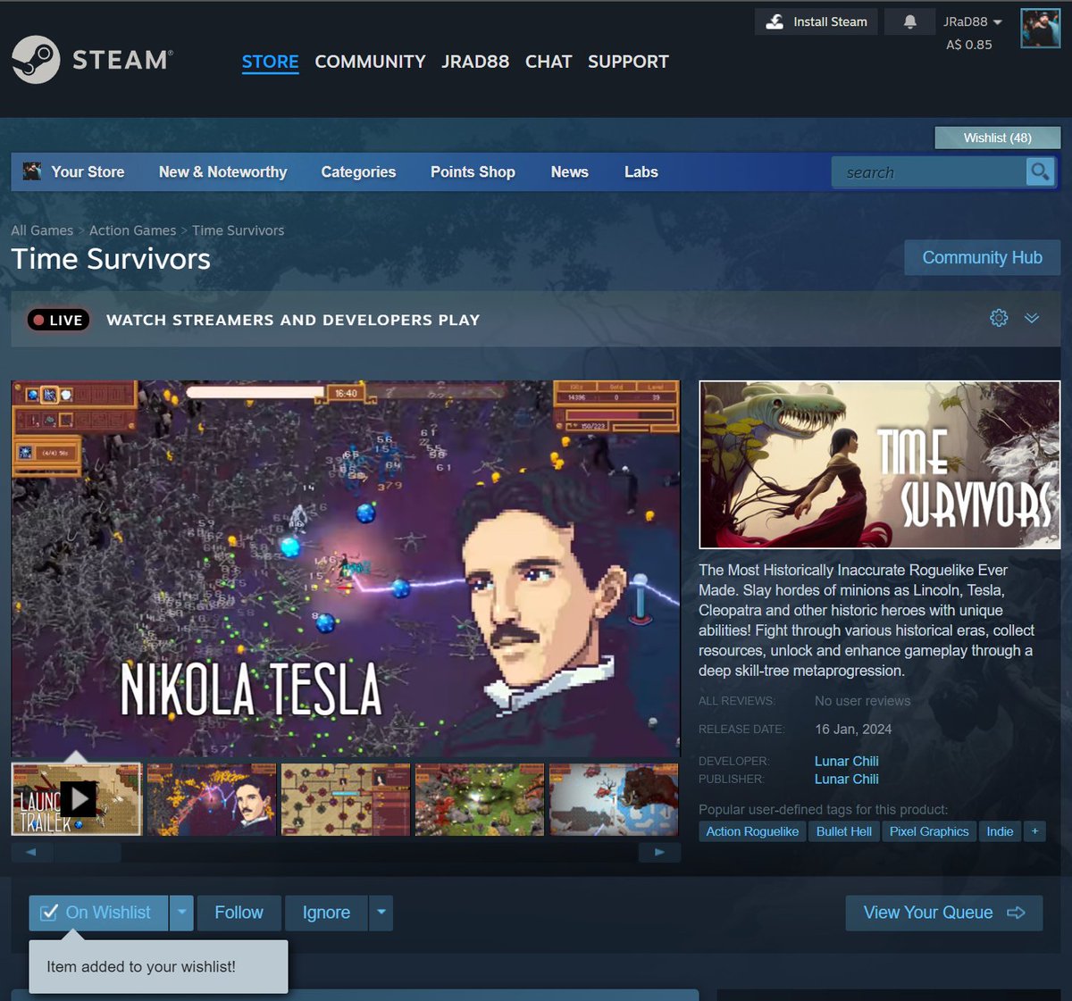Image resolution: width=1072 pixels, height=1001 pixels.
Task: Open the STORE menu
Action: [x=270, y=62]
